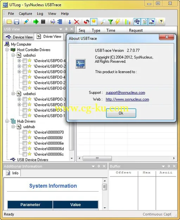
Task: Click the yellow lightning bolt icon
Action: (x=117, y=22)
